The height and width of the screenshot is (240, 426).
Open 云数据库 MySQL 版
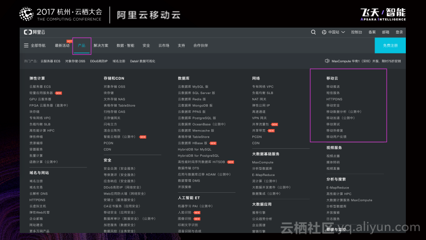193,87
